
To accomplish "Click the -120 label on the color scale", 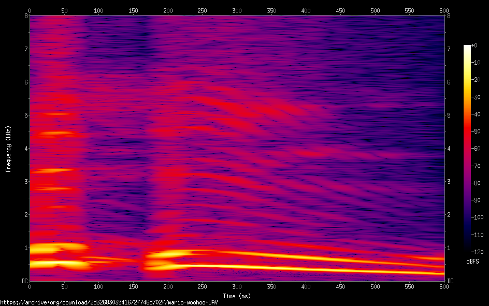I will point(478,251).
